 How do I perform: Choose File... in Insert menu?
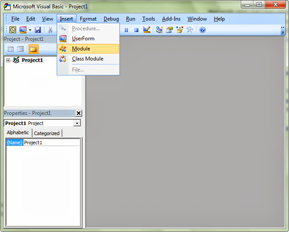click(x=88, y=70)
